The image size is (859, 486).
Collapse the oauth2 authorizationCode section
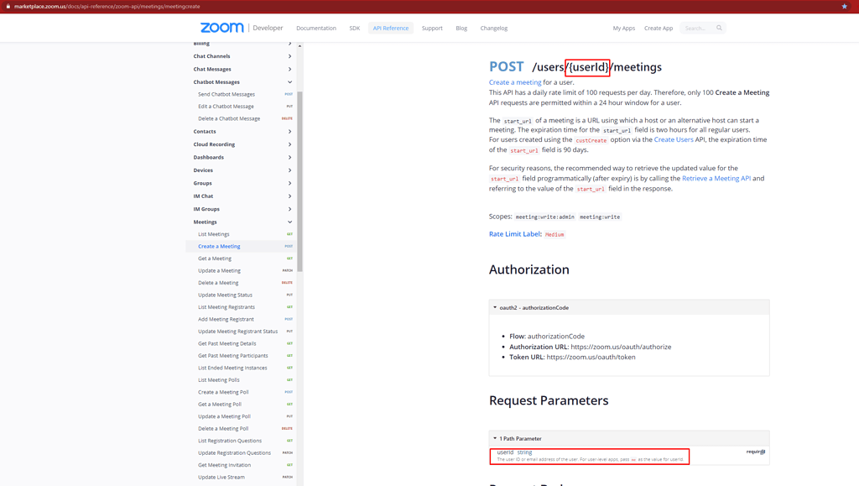click(497, 306)
